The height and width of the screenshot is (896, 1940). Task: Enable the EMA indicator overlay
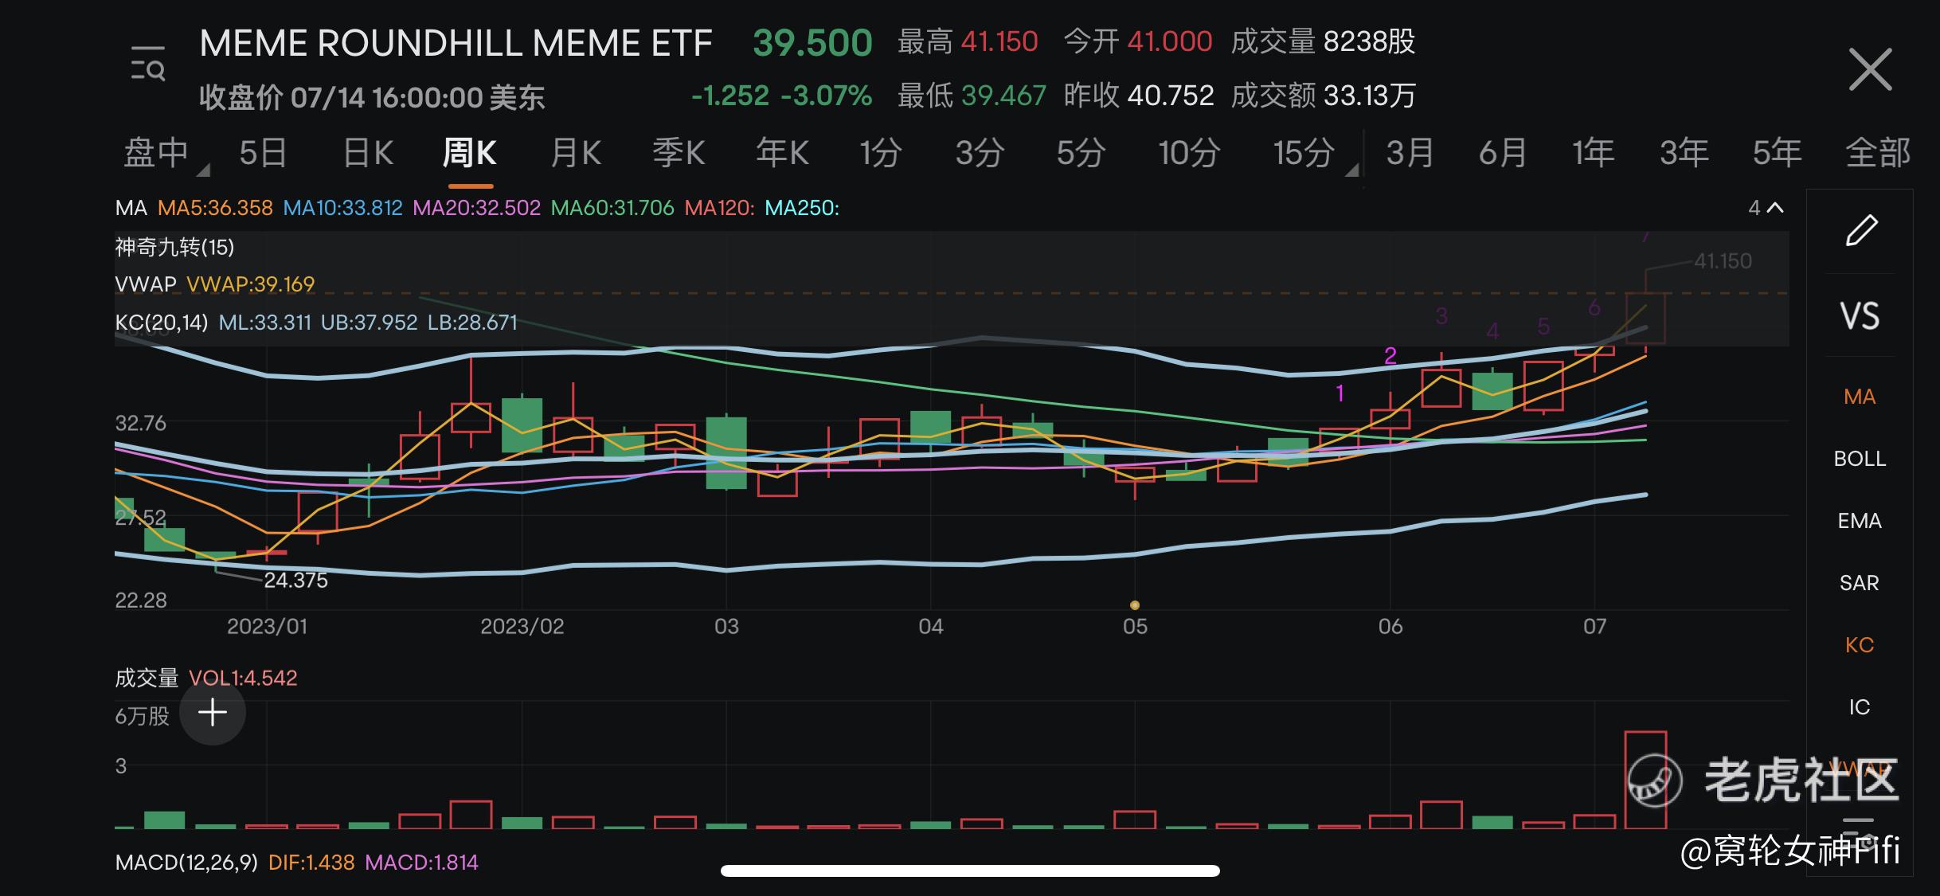1859,521
